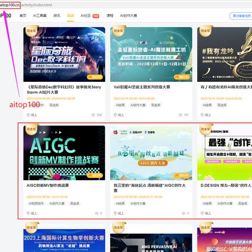Click the 最强创作人 green banner image

225,153
